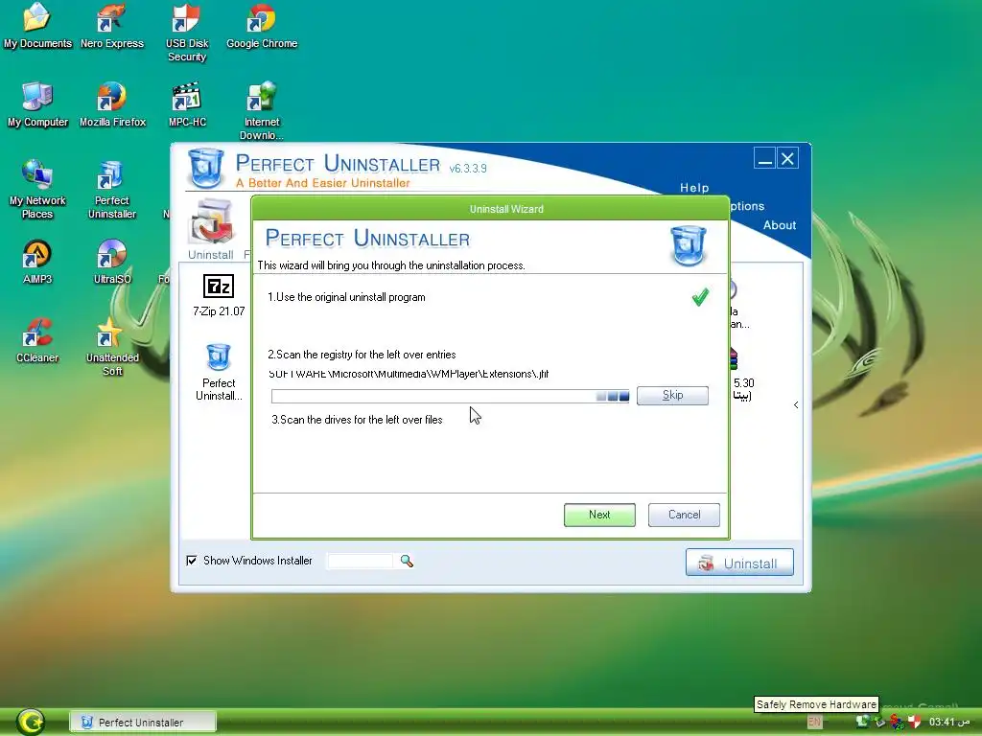
Task: Open My Network Places icon
Action: tap(37, 190)
